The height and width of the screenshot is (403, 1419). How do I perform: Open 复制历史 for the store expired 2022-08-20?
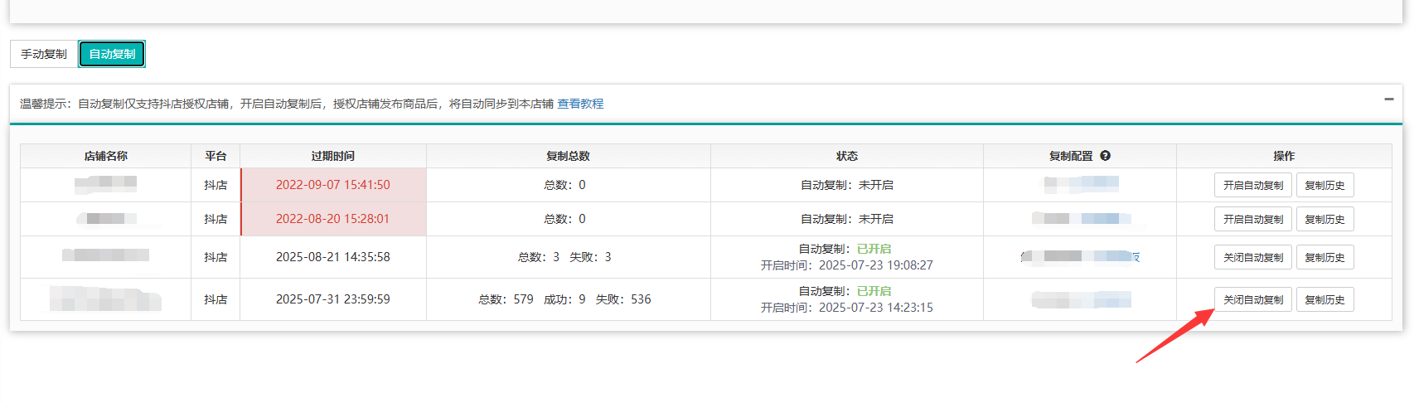[1325, 220]
